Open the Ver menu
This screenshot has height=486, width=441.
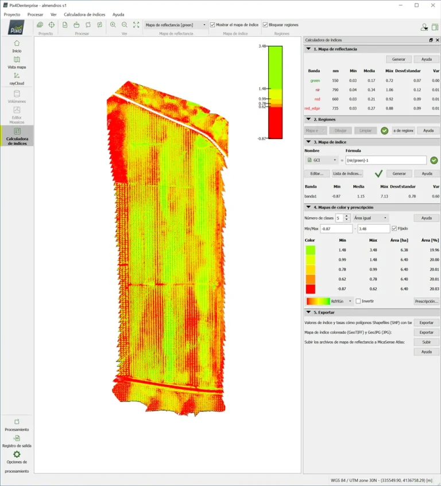[x=53, y=14]
